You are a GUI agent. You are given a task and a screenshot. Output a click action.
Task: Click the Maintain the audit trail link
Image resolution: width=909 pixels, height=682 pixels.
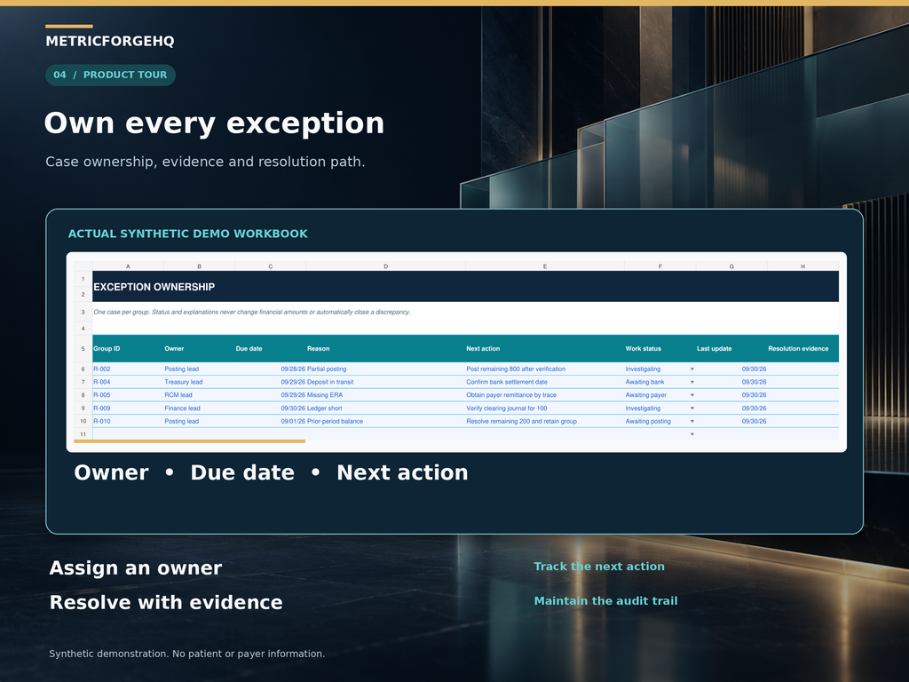coord(605,601)
